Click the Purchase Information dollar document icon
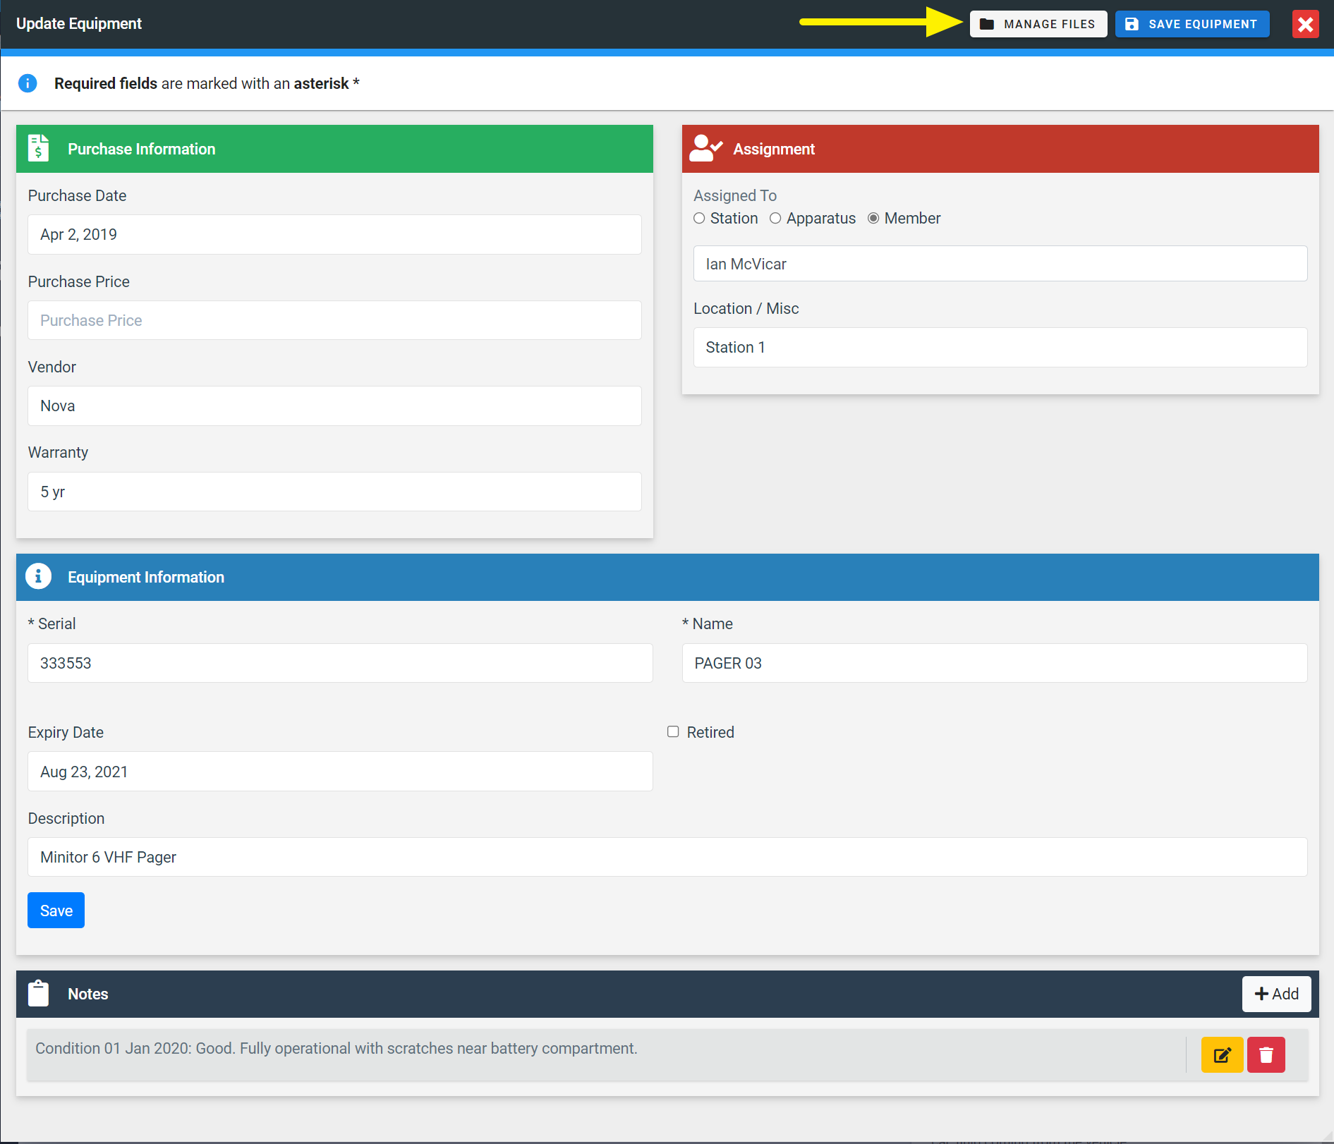1334x1144 pixels. point(39,149)
